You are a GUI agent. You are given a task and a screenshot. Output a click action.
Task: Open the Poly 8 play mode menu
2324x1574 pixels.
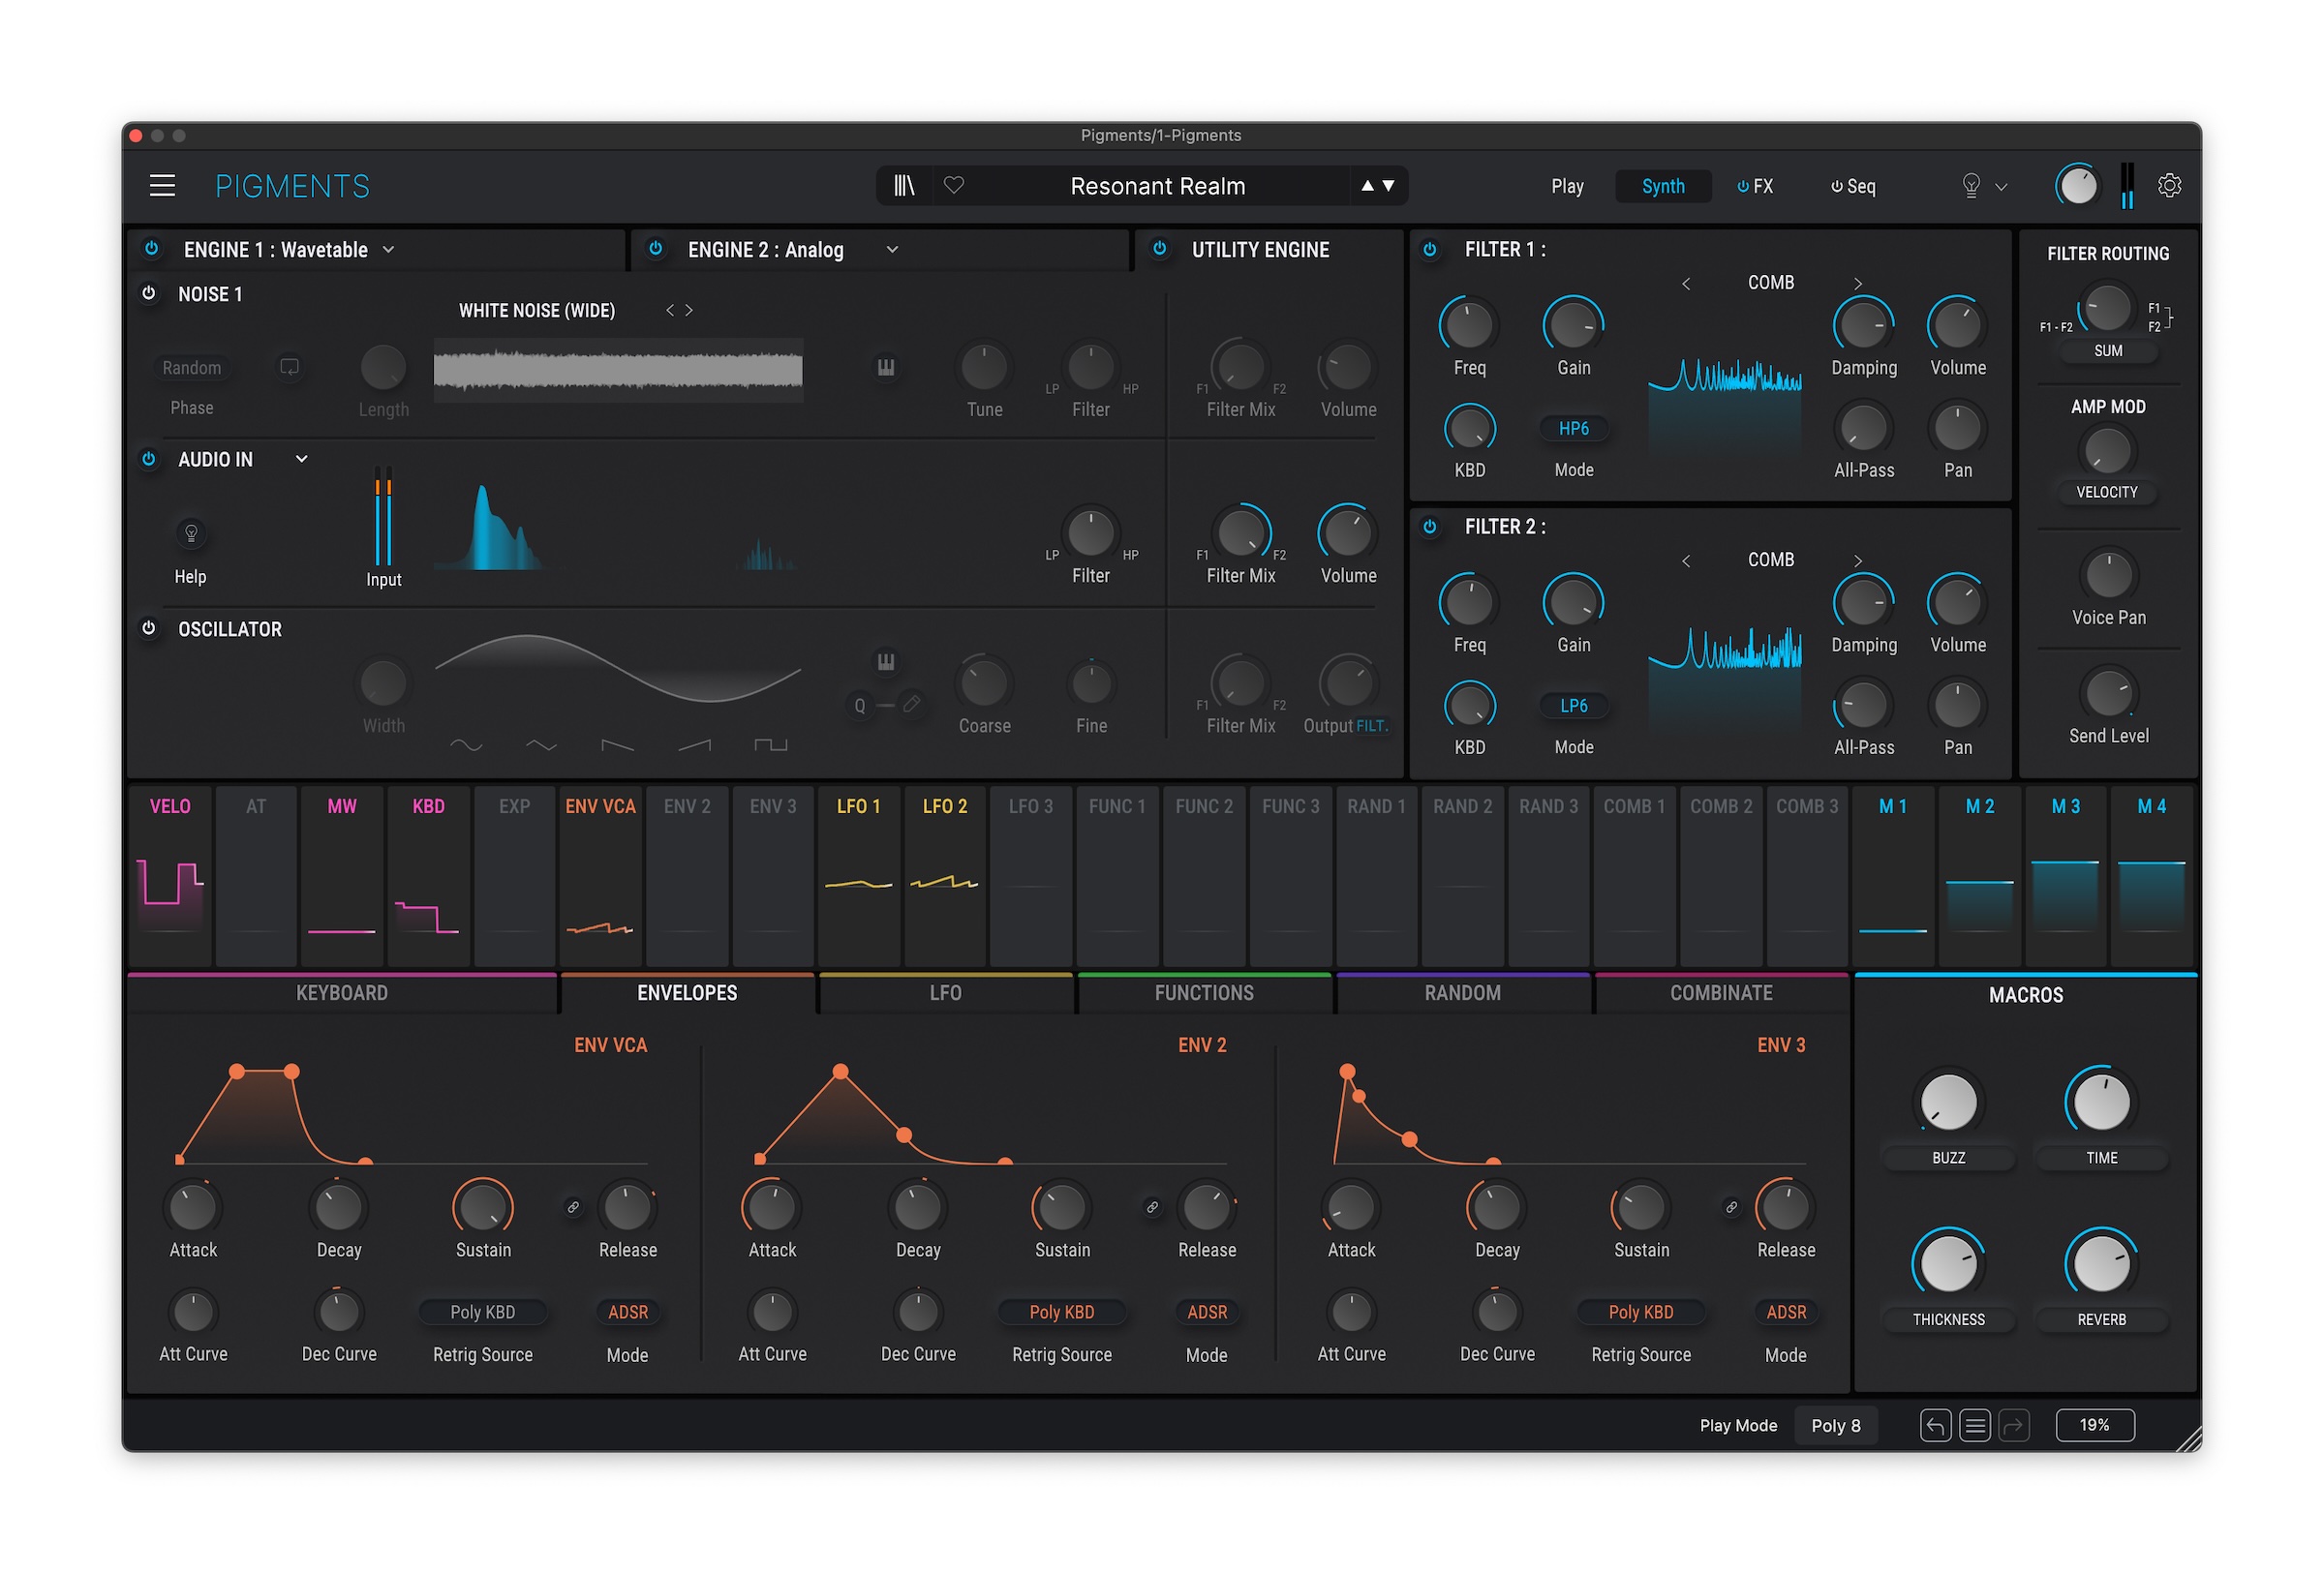(1836, 1426)
